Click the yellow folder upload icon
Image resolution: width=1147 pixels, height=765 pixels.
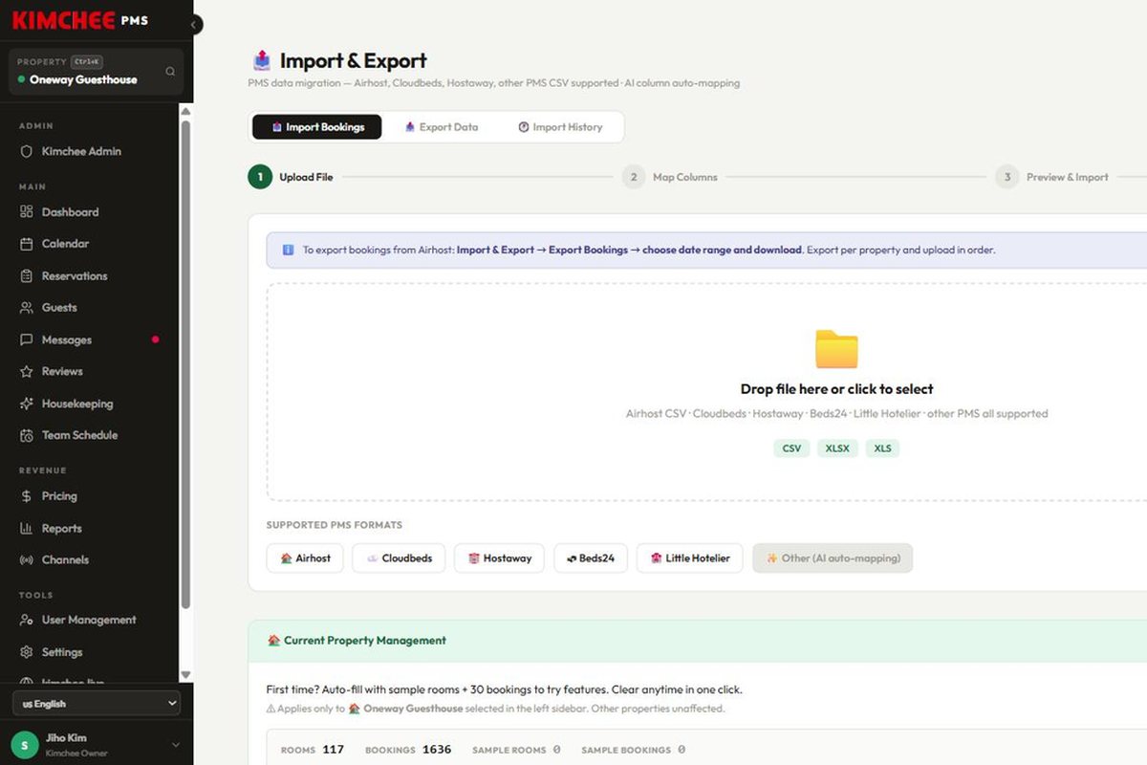pos(836,349)
